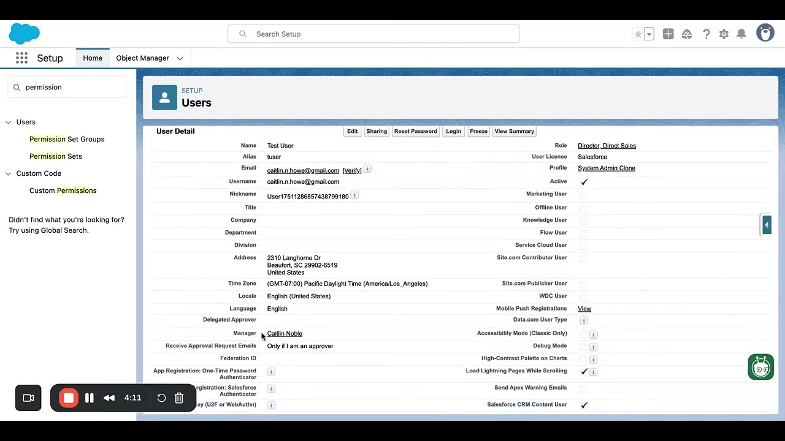Click the Verify email link
This screenshot has width=785, height=441.
[352, 171]
